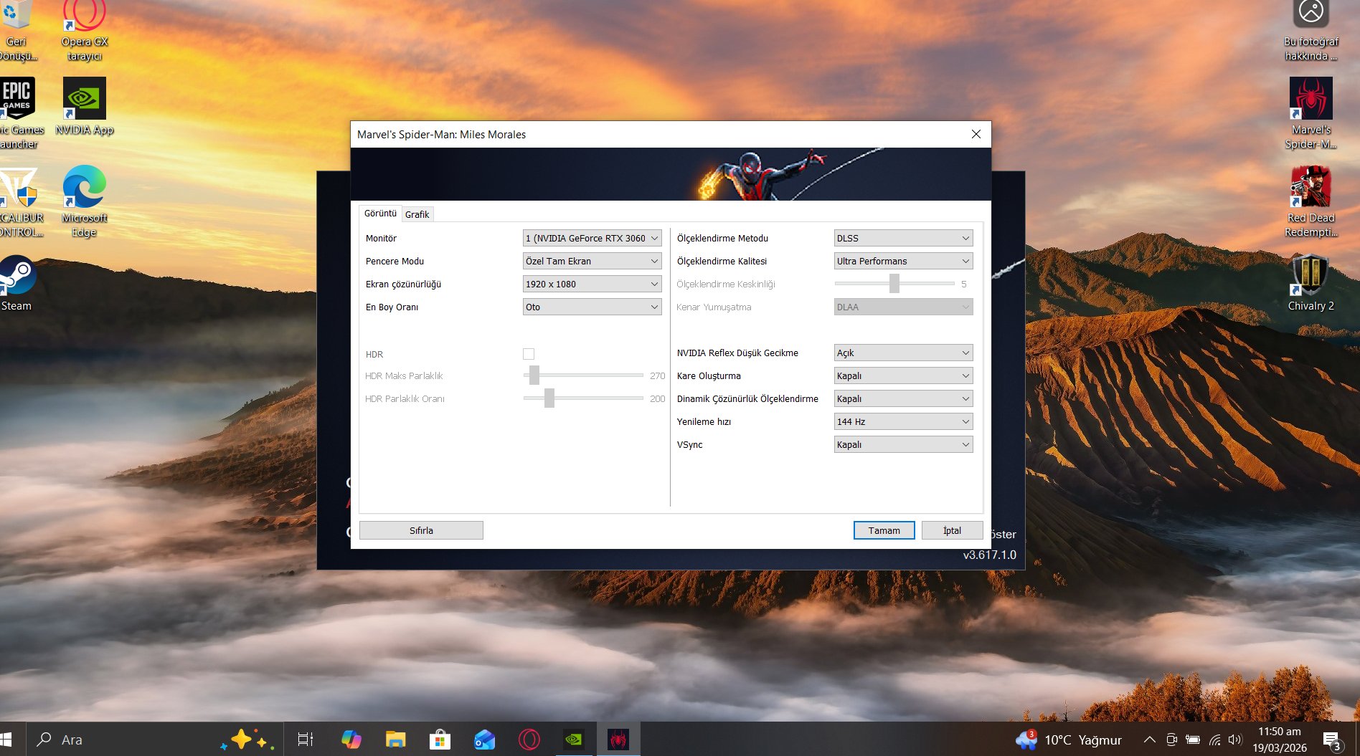Open the volume control in system tray
This screenshot has height=756, width=1360.
pos(1234,740)
